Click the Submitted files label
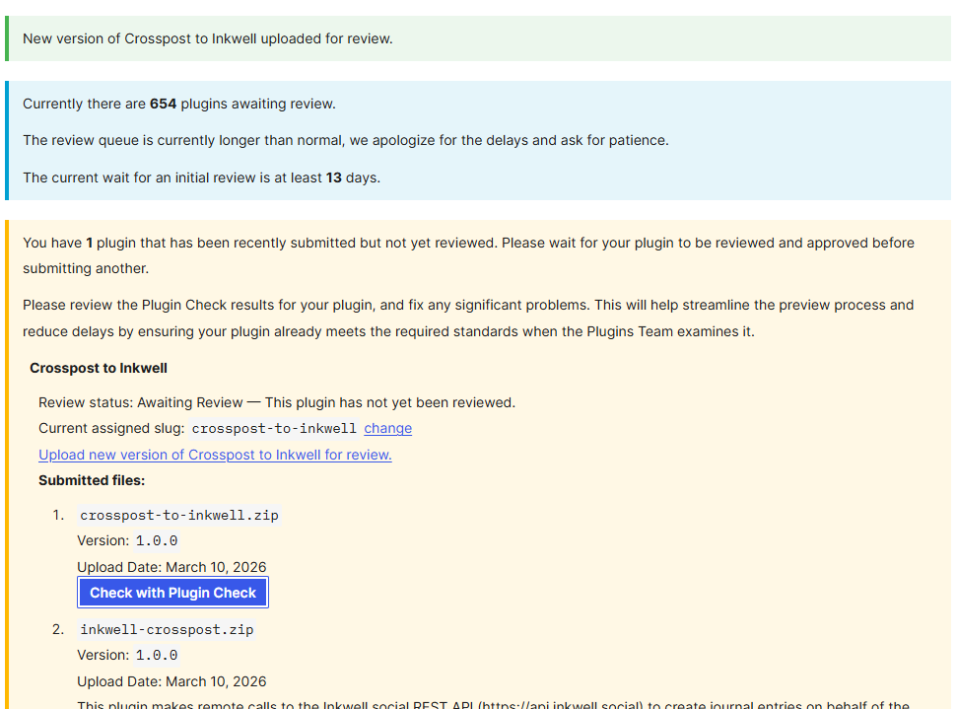The image size is (957, 709). (x=92, y=480)
